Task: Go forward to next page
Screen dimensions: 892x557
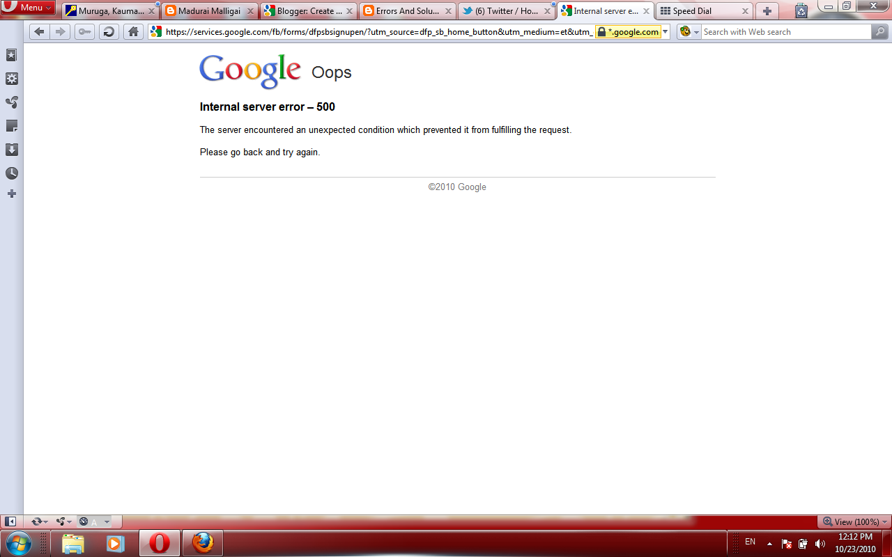Action: coord(60,31)
